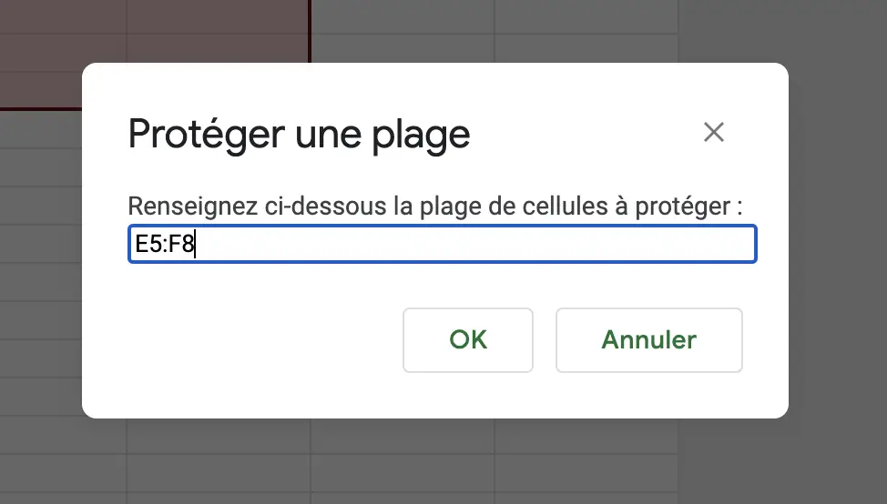Click dimmed cell left of the dialog title
The height and width of the screenshot is (504, 887).
click(41, 130)
